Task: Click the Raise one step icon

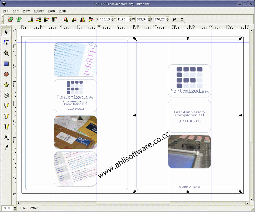Action: pos(47,19)
